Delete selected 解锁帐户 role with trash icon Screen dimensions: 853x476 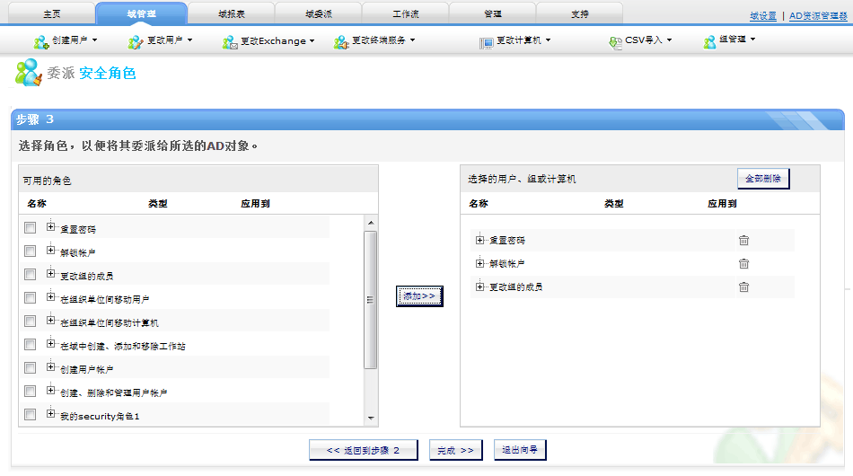743,263
